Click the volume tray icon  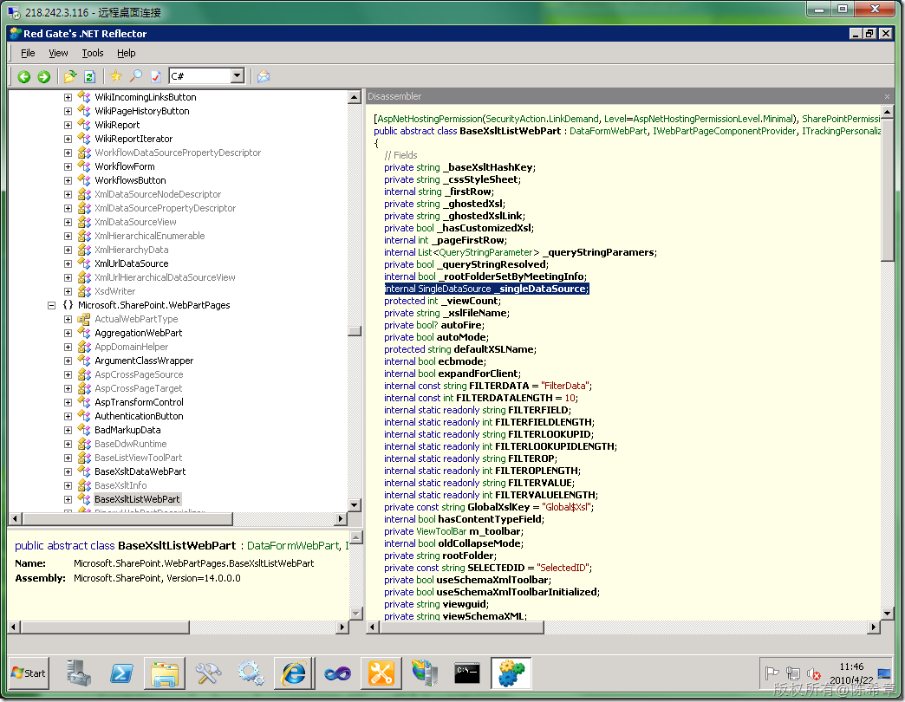pos(814,673)
